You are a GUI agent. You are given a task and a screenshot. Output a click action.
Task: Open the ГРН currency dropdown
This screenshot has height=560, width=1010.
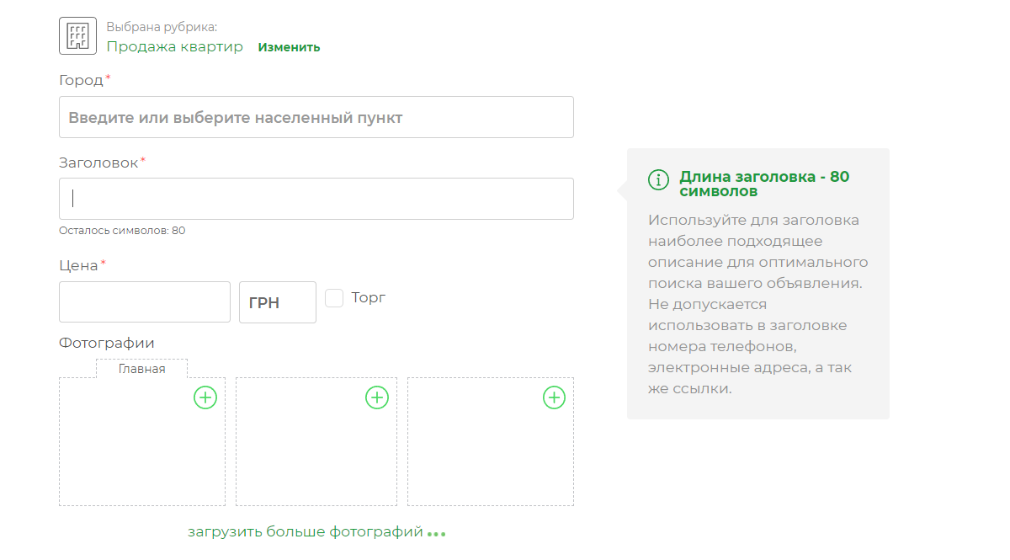(x=278, y=302)
